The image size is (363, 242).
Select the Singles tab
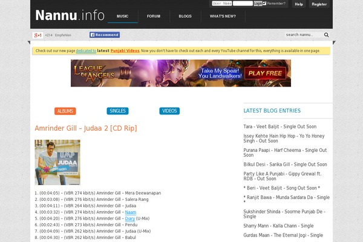(117, 111)
